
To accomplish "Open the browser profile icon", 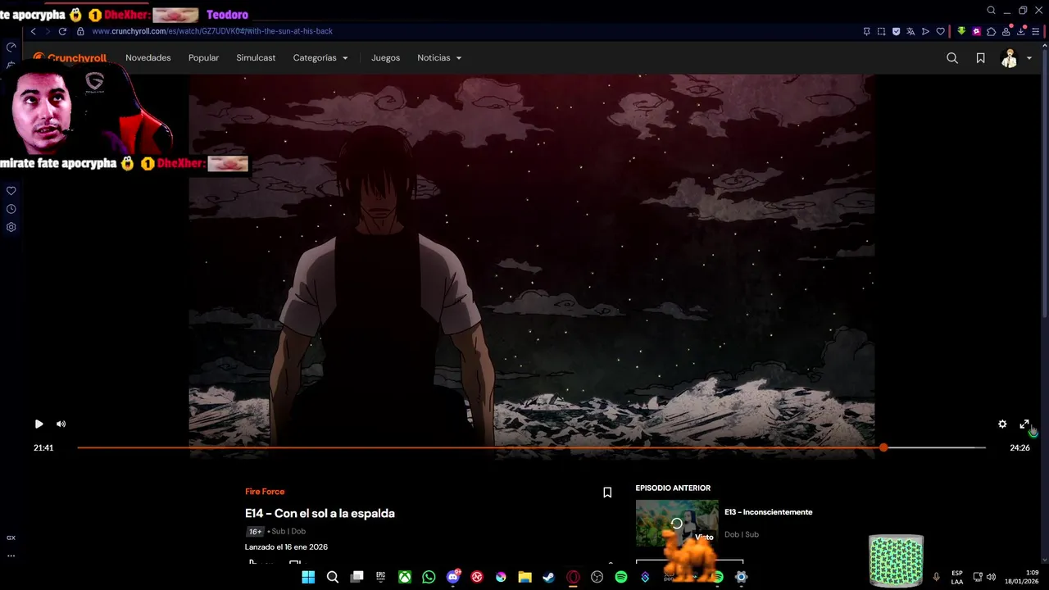I will tap(1006, 31).
